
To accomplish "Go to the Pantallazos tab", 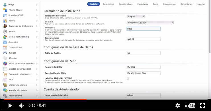I will pos(142,4).
